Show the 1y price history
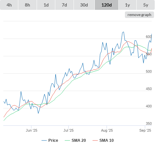Image resolution: width=155 pixels, height=149 pixels. (x=128, y=5)
